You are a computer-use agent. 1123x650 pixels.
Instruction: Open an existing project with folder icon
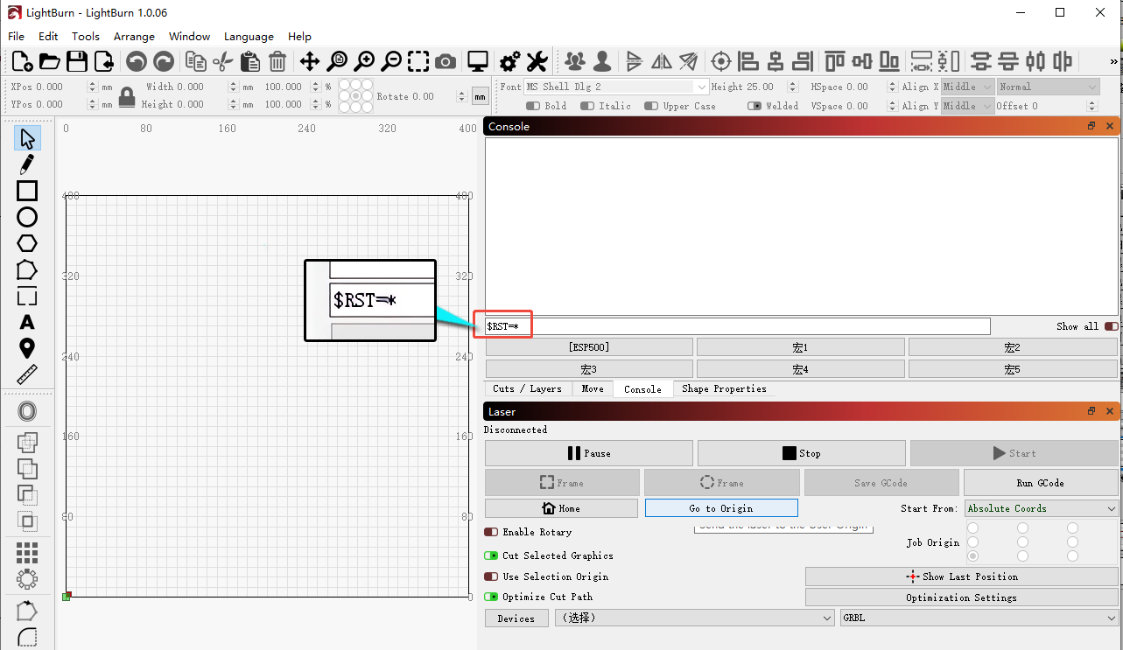[49, 61]
